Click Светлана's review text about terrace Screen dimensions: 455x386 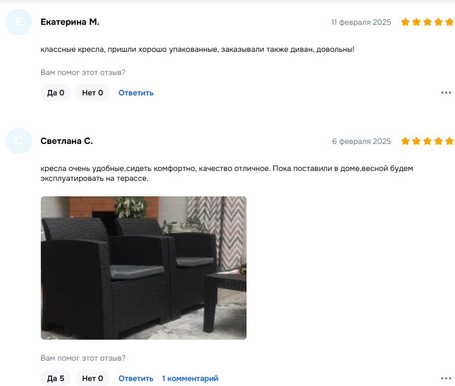point(227,173)
